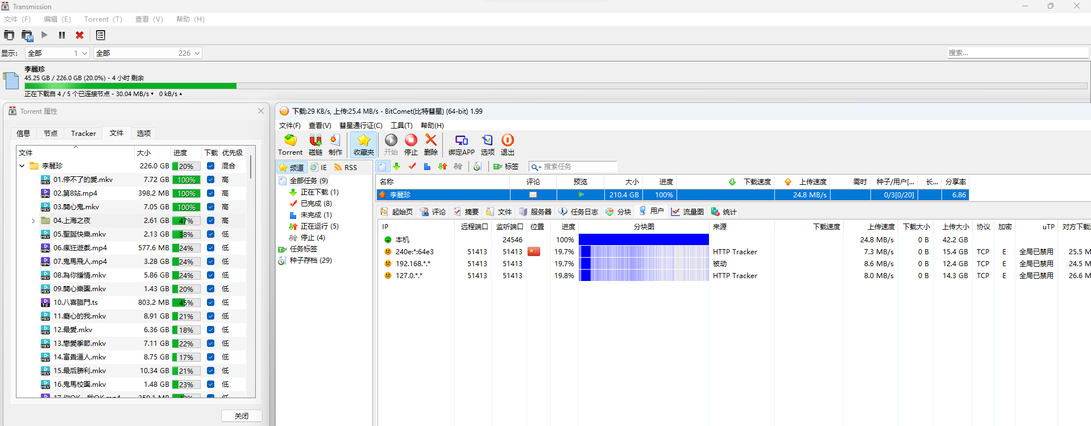The image size is (1091, 426).
Task: Click the 关闭 button in Torrent properties
Action: pos(242,416)
